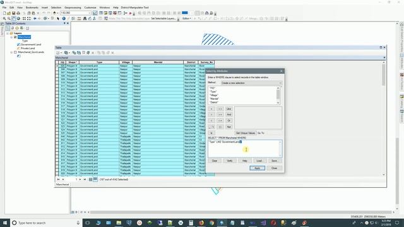Go to first record navigation arrow
Image resolution: width=404 pixels, height=227 pixels.
coord(58,179)
